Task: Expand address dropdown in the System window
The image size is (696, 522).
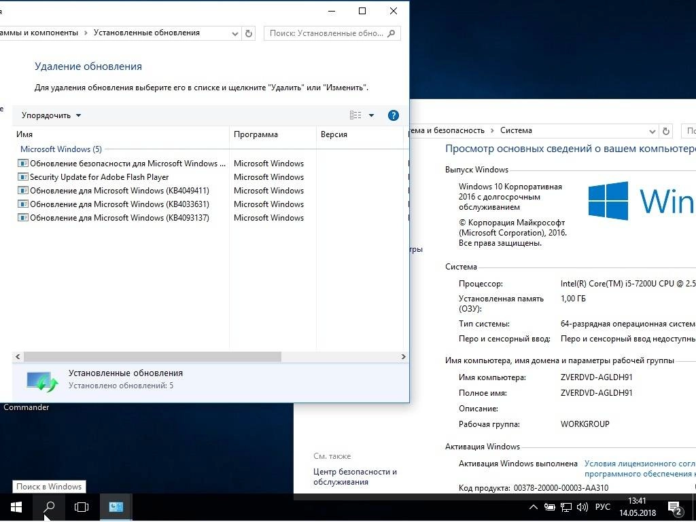Action: click(652, 131)
